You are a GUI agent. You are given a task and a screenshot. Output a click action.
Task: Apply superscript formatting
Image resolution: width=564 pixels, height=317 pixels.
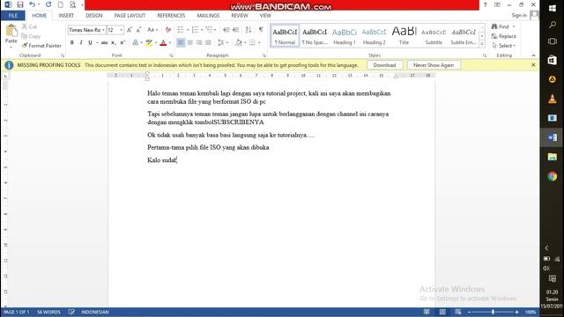pyautogui.click(x=122, y=43)
